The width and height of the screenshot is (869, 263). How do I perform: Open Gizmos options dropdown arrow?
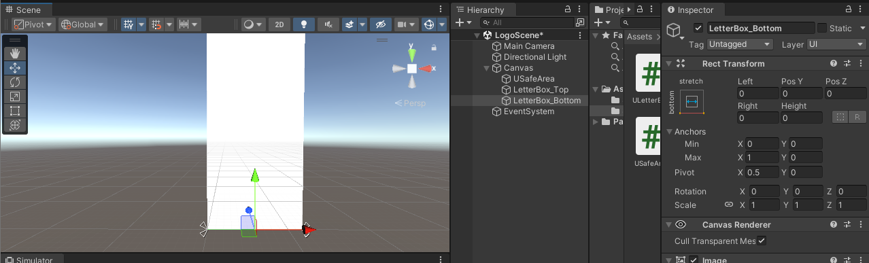tap(442, 24)
